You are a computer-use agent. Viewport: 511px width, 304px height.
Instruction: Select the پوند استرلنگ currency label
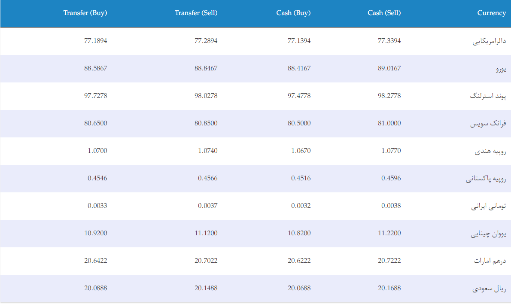pyautogui.click(x=488, y=96)
